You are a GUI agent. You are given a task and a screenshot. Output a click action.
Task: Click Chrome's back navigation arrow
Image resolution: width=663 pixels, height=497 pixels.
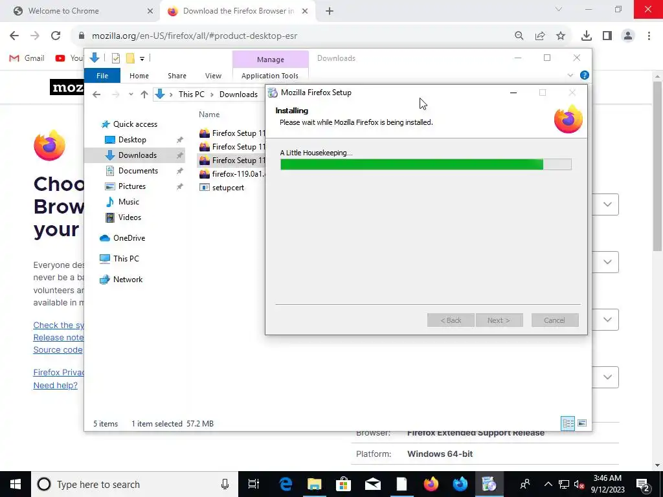(x=14, y=36)
